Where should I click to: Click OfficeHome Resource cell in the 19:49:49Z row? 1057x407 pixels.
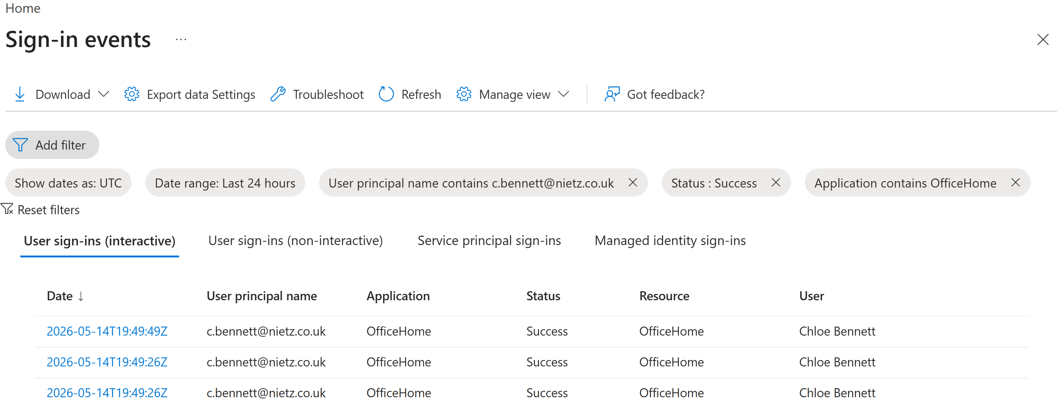click(x=671, y=331)
